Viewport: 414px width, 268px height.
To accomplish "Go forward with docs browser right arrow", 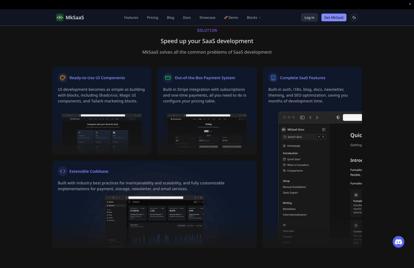I will (317, 118).
